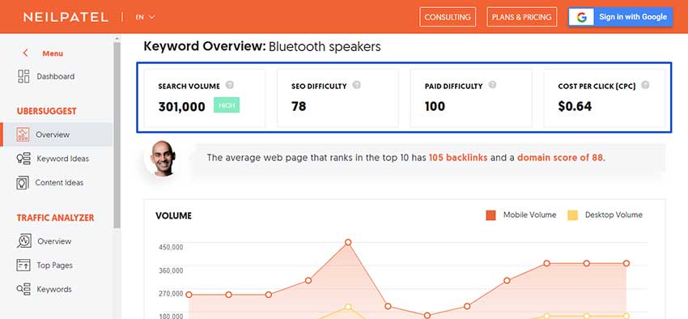Image resolution: width=688 pixels, height=319 pixels.
Task: Click the Dashboard icon in sidebar
Action: pos(23,76)
